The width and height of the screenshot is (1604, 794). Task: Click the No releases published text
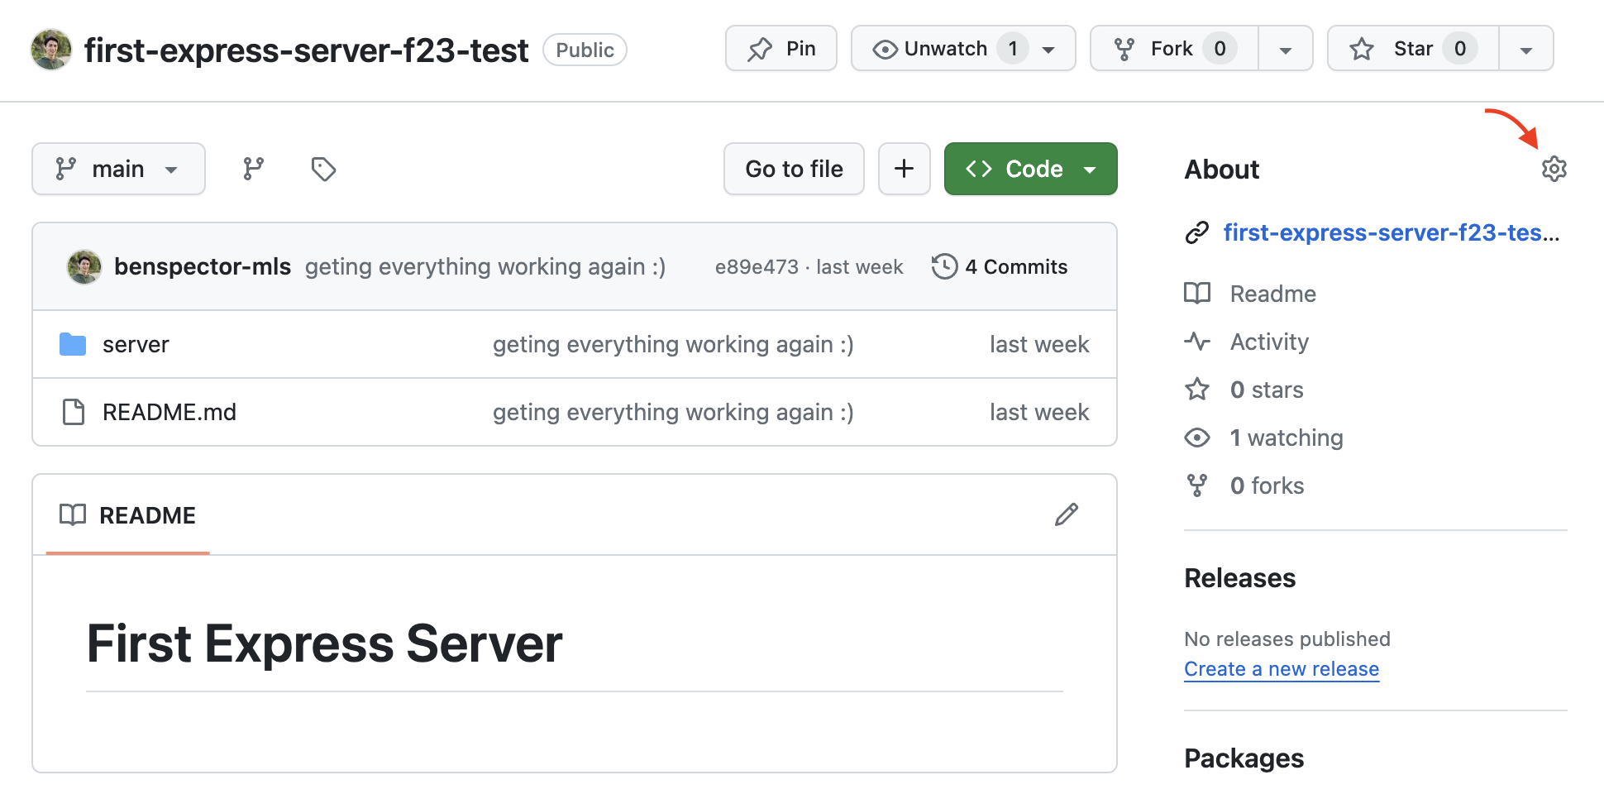1287,639
